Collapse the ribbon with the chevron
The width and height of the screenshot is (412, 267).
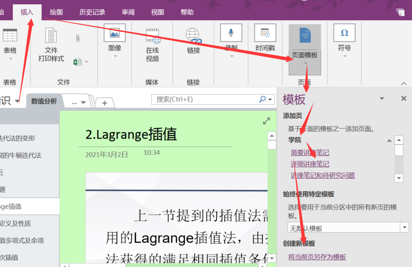click(x=403, y=83)
